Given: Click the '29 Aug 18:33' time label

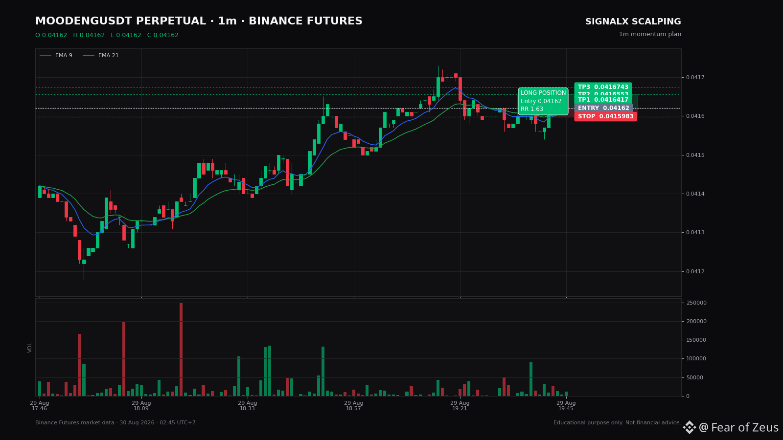Looking at the screenshot, I should 248,406.
